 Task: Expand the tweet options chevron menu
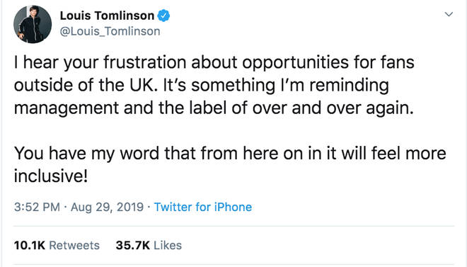[x=449, y=14]
